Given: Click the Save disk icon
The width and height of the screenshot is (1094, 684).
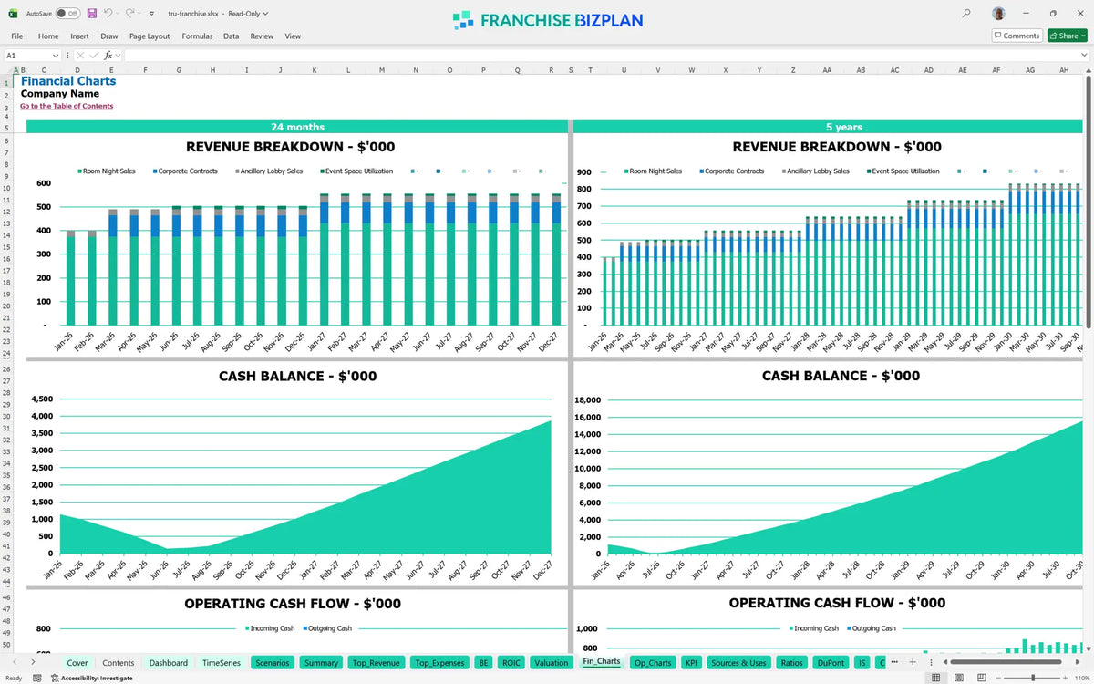Looking at the screenshot, I should click(92, 14).
